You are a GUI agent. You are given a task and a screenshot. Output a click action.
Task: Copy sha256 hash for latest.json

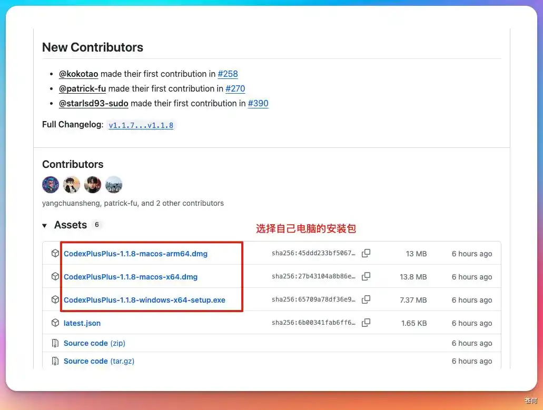[366, 323]
